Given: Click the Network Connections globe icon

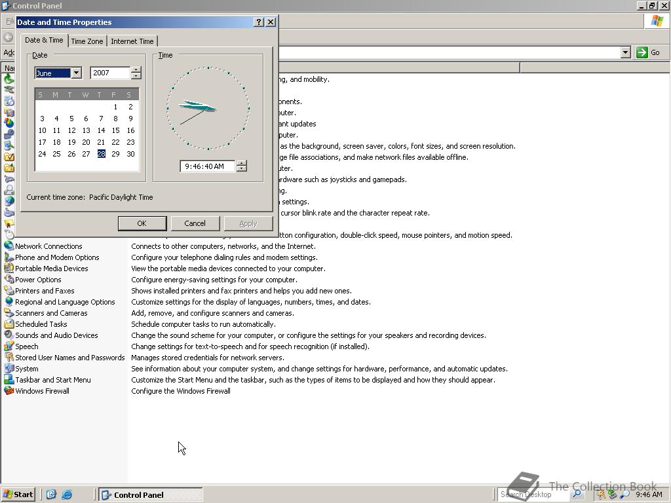Looking at the screenshot, I should pyautogui.click(x=9, y=246).
